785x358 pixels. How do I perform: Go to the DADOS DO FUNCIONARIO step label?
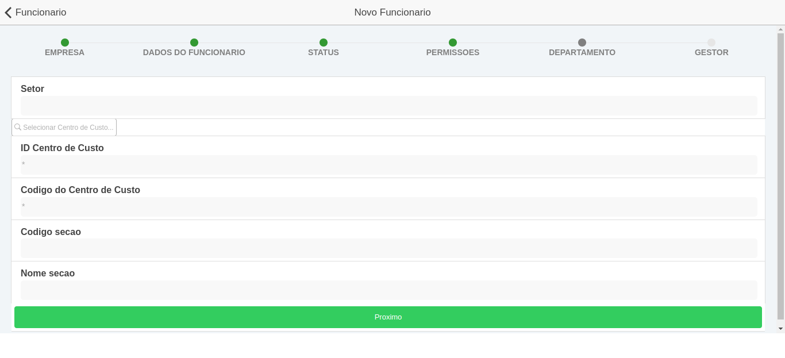pos(194,52)
